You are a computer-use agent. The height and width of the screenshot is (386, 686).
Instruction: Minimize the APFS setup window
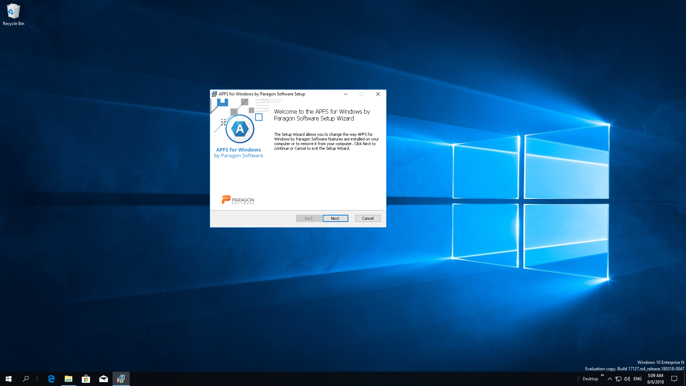(x=345, y=94)
